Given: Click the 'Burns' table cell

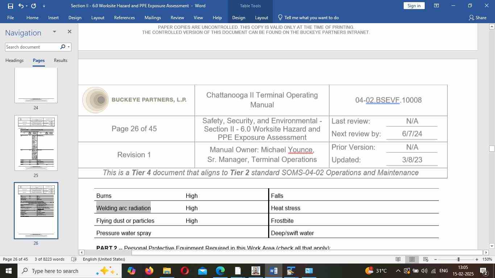Looking at the screenshot, I should pos(104,196).
